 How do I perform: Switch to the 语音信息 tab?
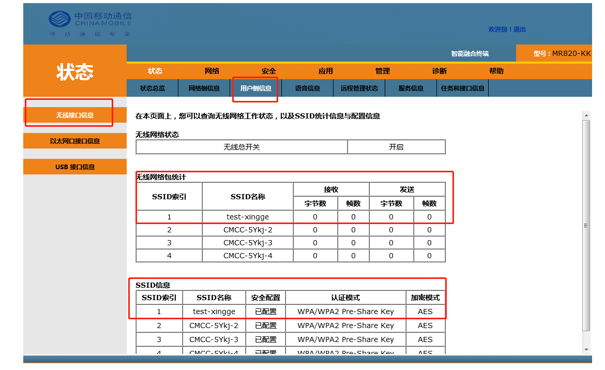pos(308,88)
